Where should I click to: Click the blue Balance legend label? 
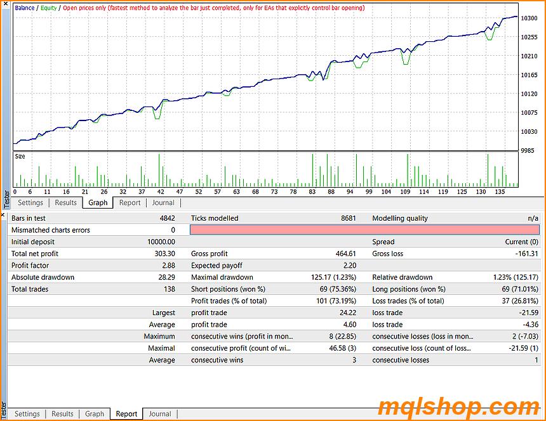[x=24, y=8]
